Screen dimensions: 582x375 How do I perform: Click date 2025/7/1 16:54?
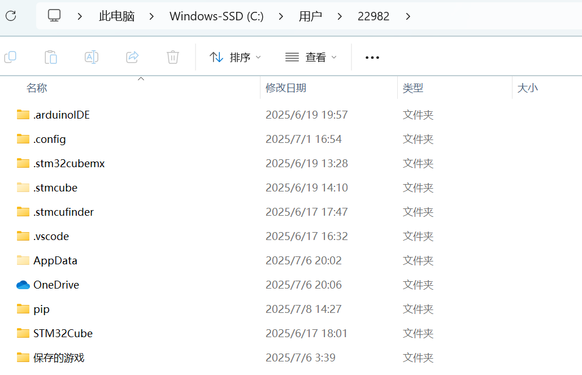point(303,139)
